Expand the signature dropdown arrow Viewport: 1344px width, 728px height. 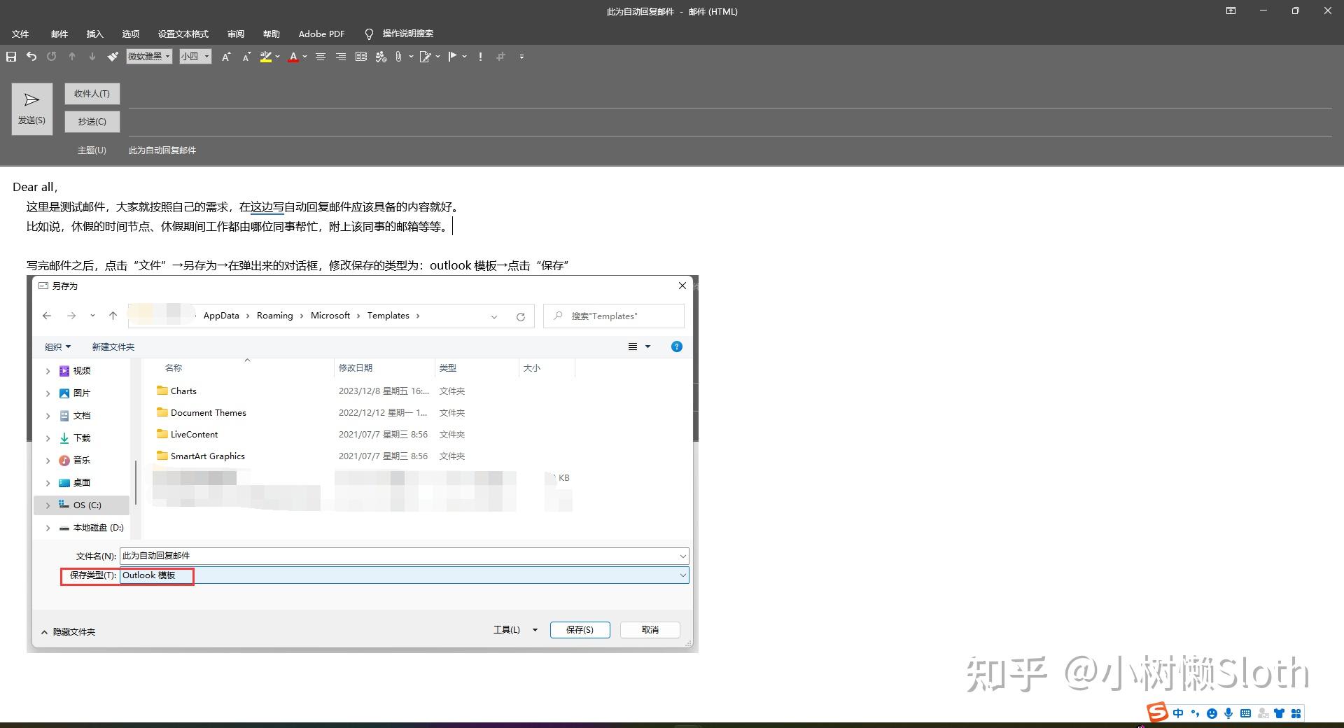[x=437, y=57]
